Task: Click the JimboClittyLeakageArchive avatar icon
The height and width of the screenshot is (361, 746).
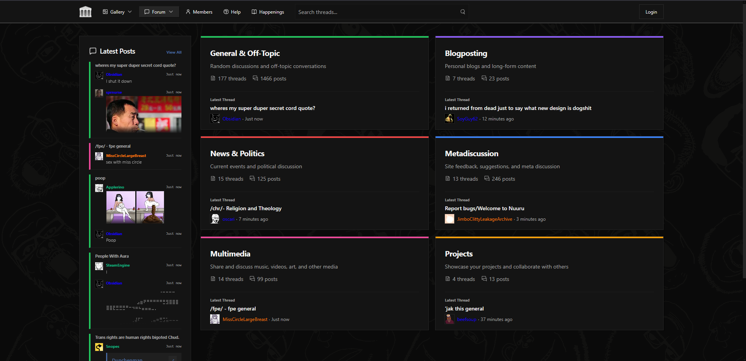Action: (x=449, y=219)
